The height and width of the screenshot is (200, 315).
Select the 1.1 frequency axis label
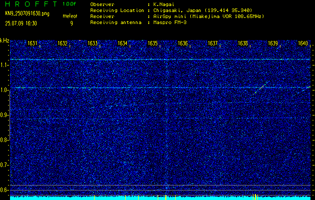pos(4,65)
